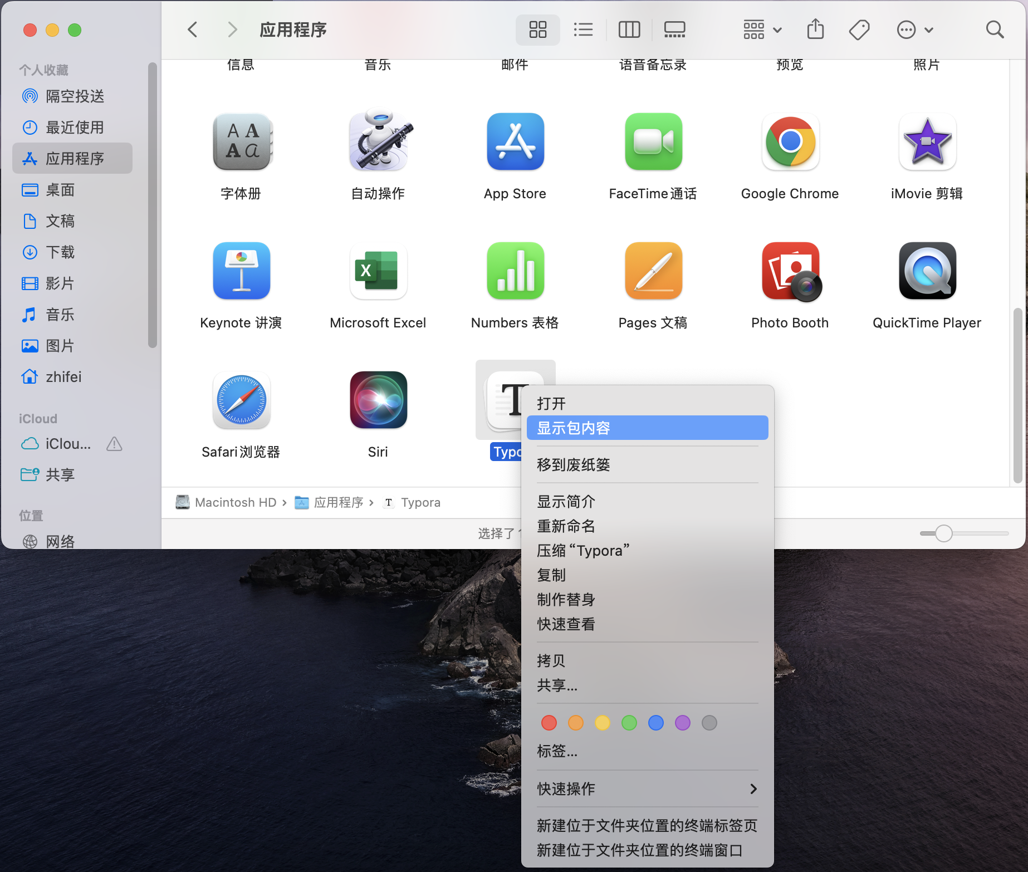Apply the orange tag color
Screen dimensions: 1028x872
(576, 723)
